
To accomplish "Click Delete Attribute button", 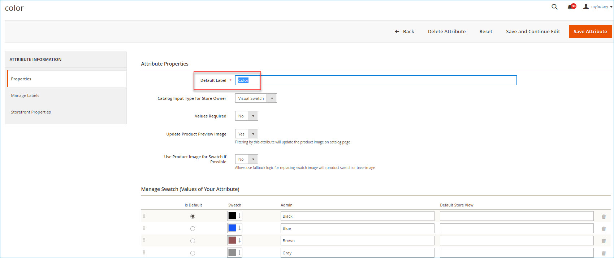I will pos(447,32).
